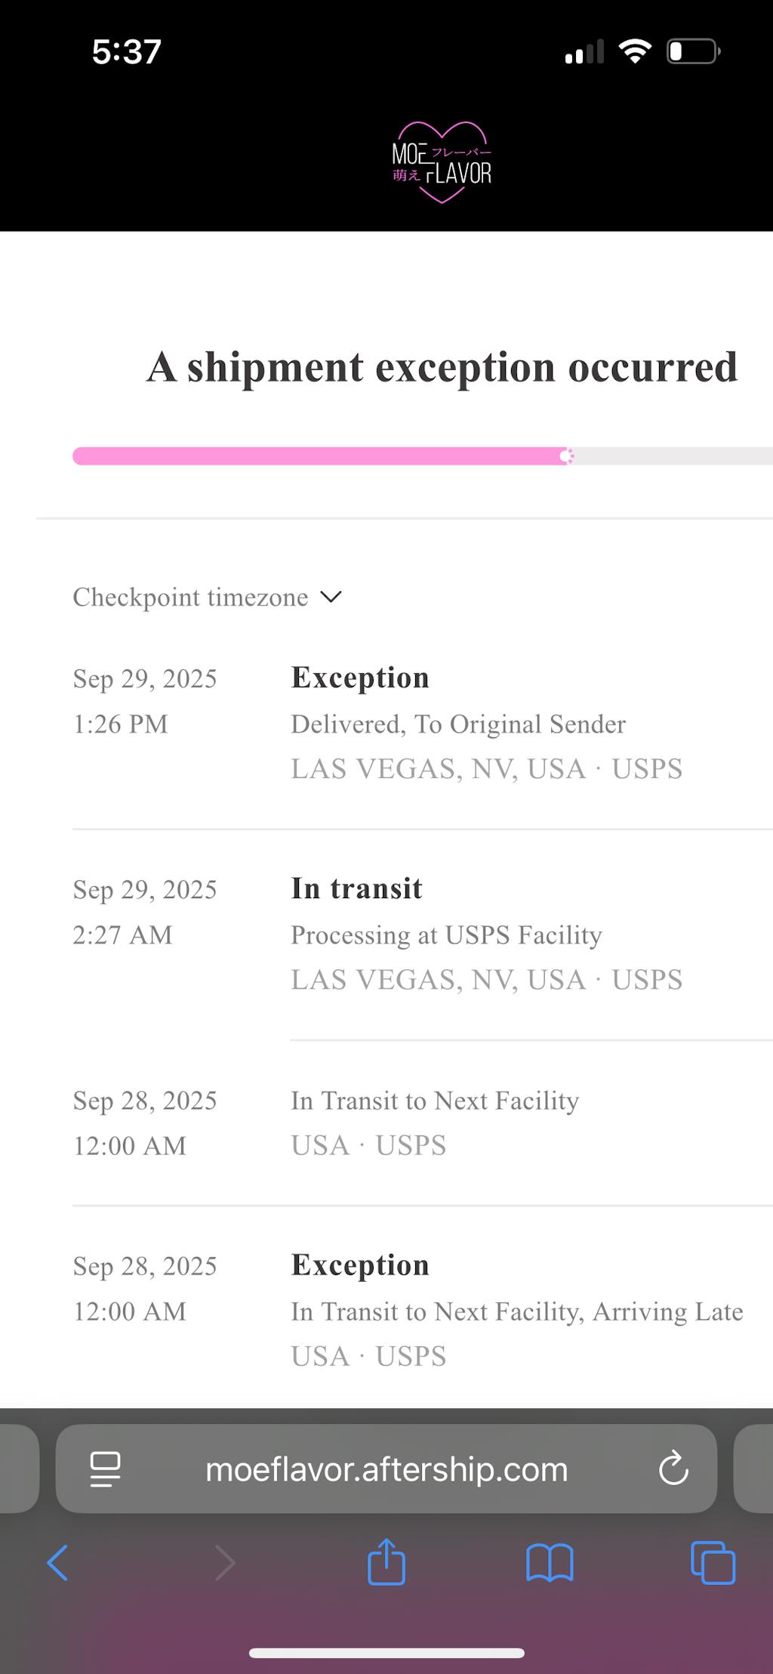Image resolution: width=773 pixels, height=1674 pixels.
Task: Tap the moeflavor.aftership.com address field
Action: (x=386, y=1469)
